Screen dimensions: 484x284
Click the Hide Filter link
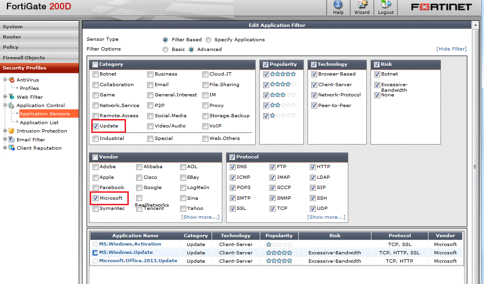pyautogui.click(x=451, y=49)
